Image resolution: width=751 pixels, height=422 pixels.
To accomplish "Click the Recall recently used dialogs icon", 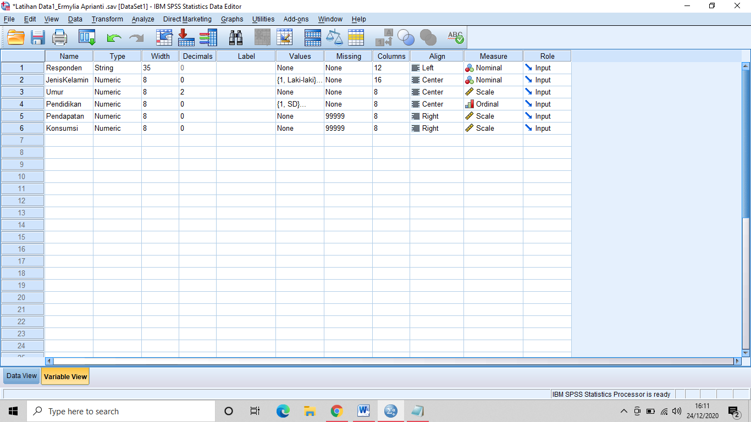I will (x=86, y=37).
